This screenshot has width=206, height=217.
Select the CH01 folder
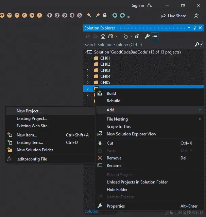point(105,58)
